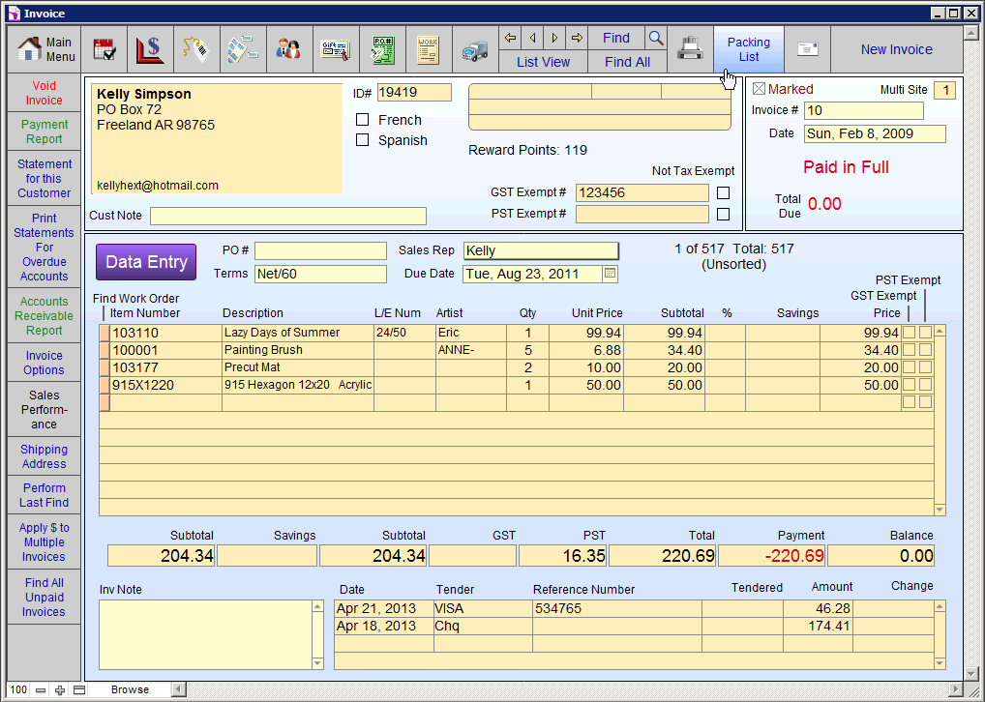This screenshot has height=702, width=985.
Task: Click the zoom in plus icon in status bar
Action: pos(60,690)
